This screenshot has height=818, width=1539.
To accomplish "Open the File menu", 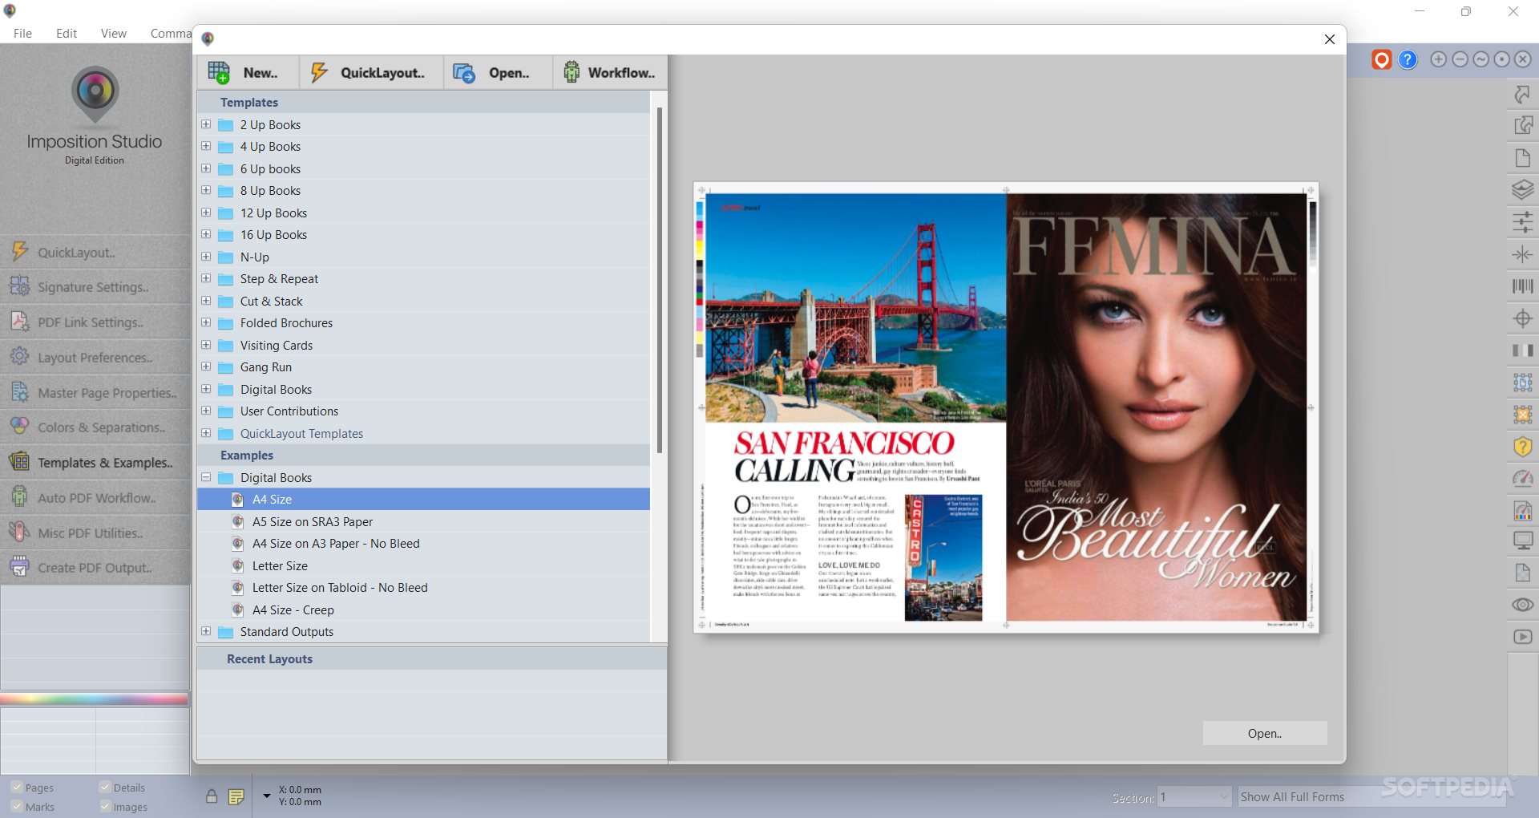I will pyautogui.click(x=22, y=33).
